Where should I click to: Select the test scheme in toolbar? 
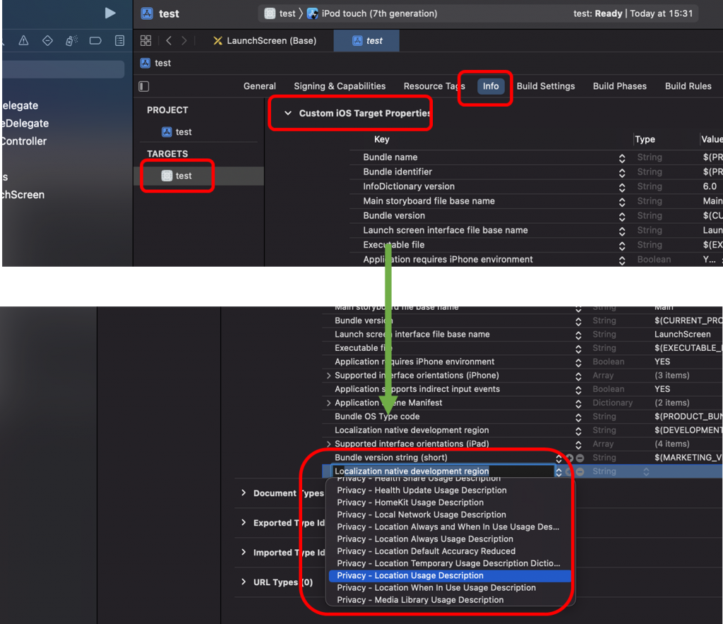tap(280, 13)
